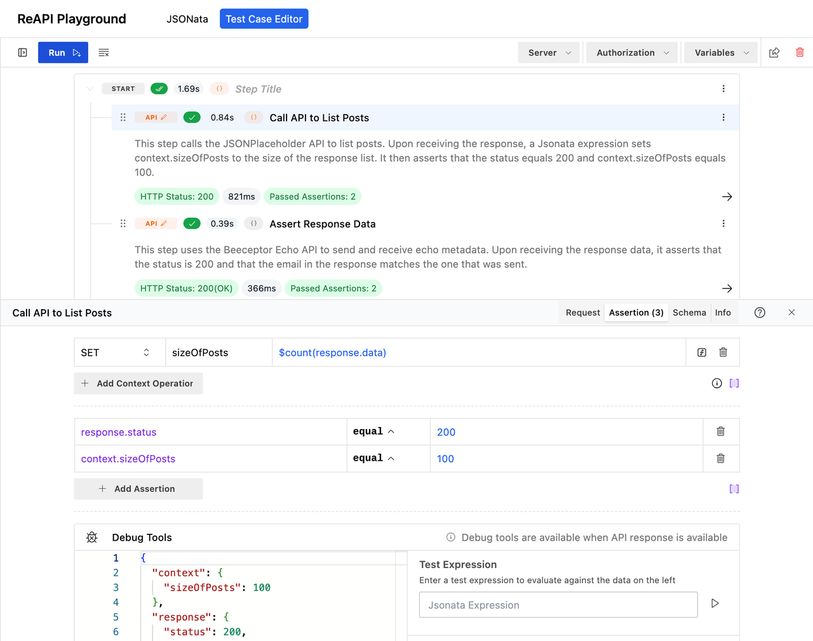
Task: Edit the expected value 100
Action: pyautogui.click(x=567, y=459)
